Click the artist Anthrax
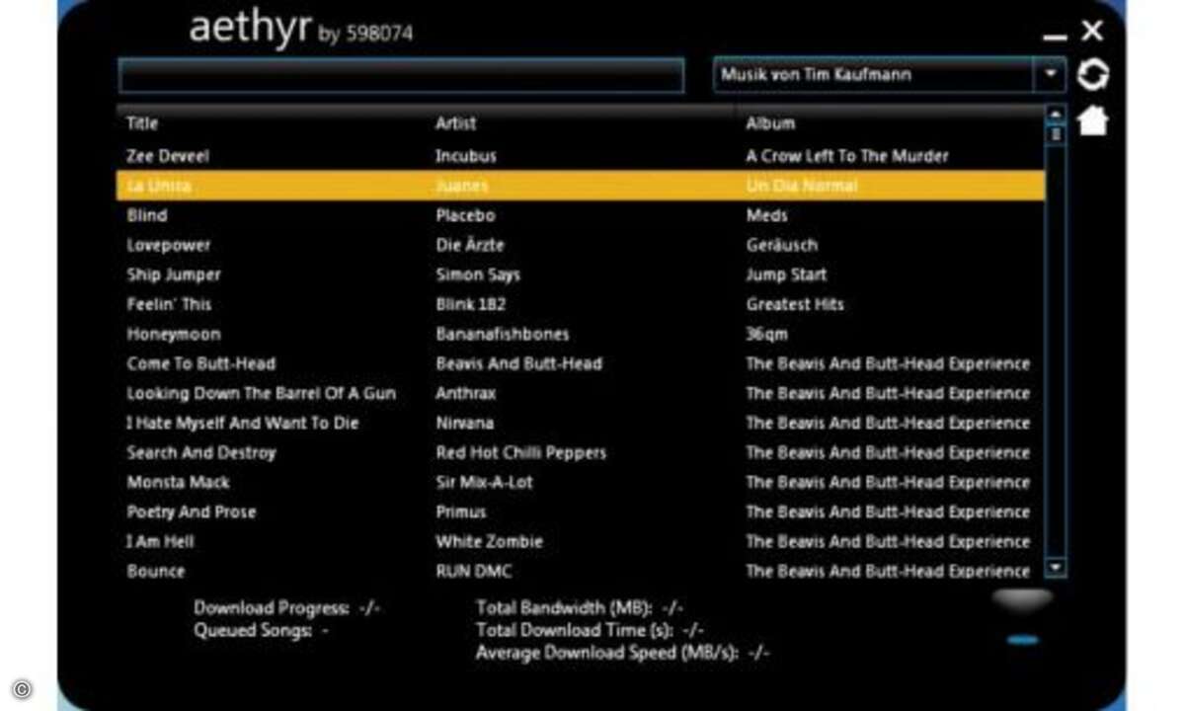The height and width of the screenshot is (711, 1185). point(466,393)
